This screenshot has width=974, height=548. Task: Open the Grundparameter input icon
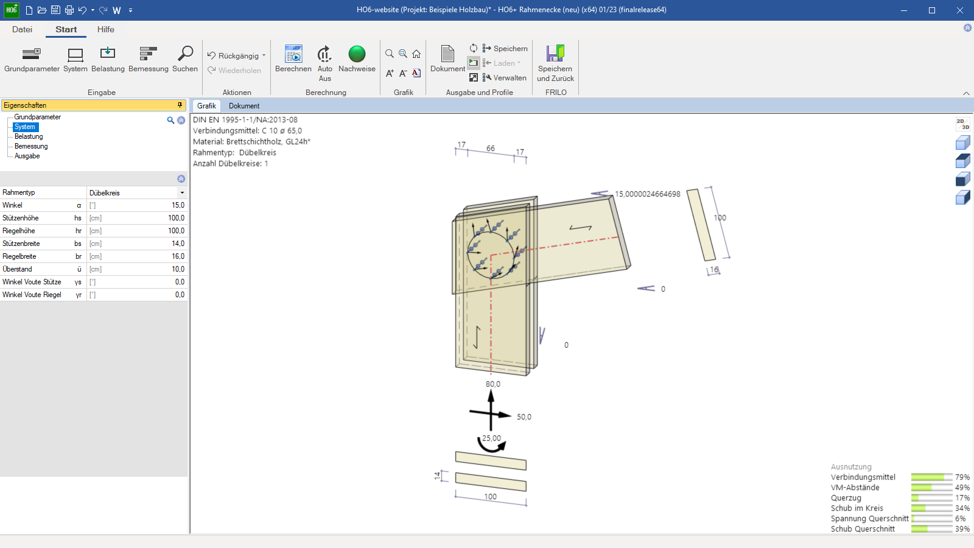click(32, 60)
